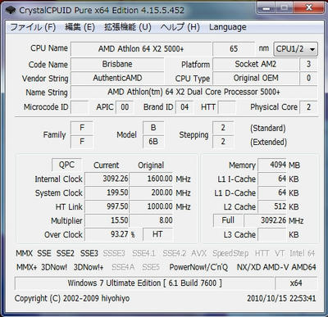Click the original Multiplier 8.00
This screenshot has height=317, width=328.
(x=152, y=220)
